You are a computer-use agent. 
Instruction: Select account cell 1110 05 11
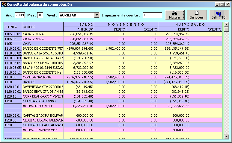coord(13,72)
